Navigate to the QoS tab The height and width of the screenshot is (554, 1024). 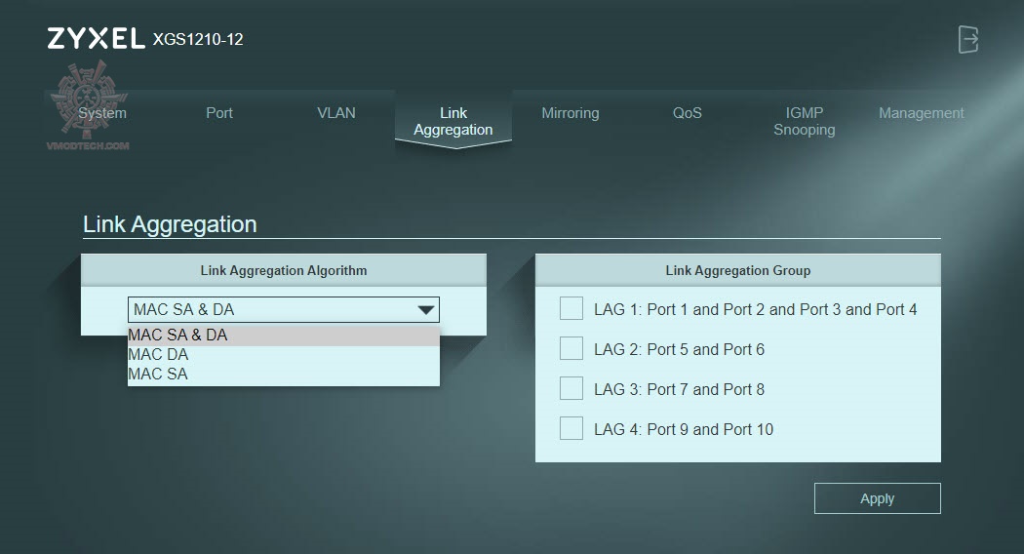(688, 113)
